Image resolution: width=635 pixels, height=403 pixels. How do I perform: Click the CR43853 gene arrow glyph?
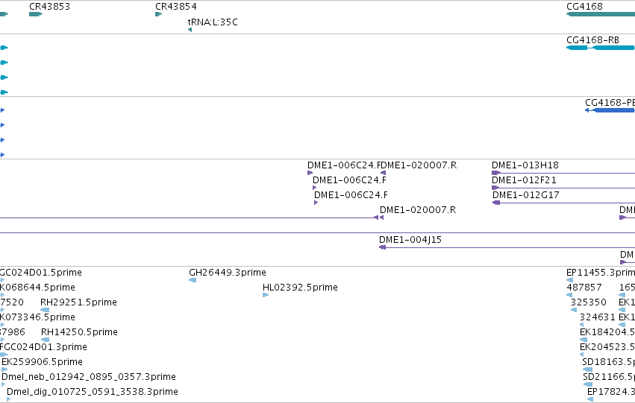pyautogui.click(x=36, y=14)
